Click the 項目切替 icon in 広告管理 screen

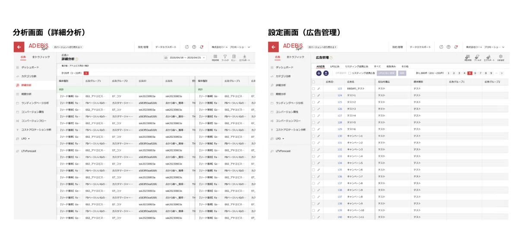coord(468,57)
